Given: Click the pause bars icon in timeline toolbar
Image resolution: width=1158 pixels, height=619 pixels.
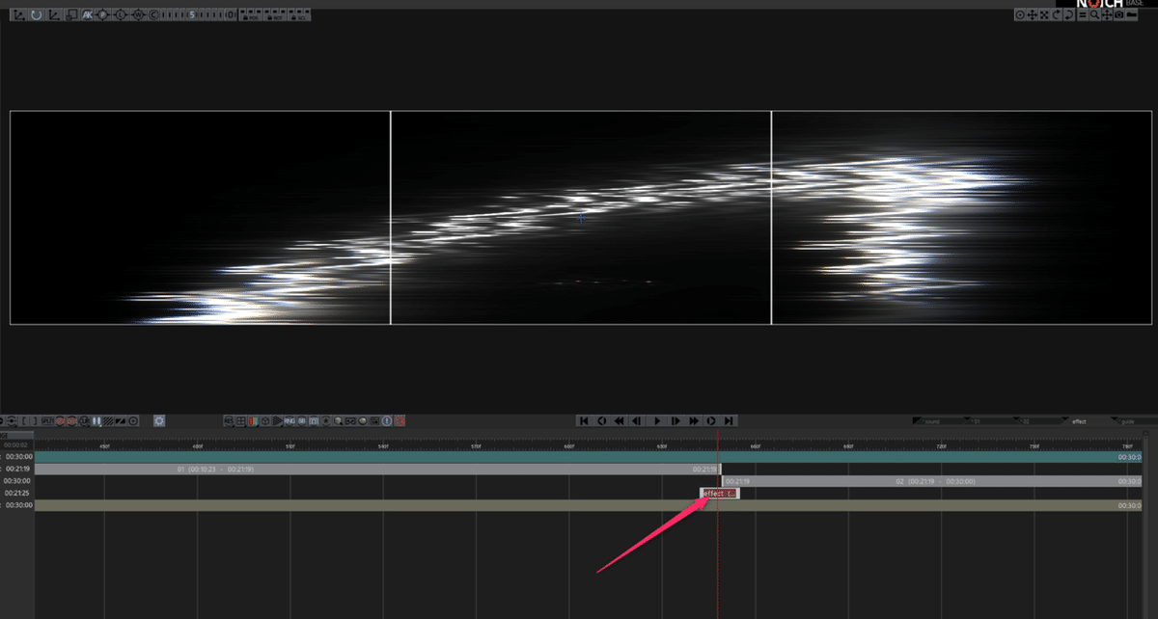Looking at the screenshot, I should point(96,420).
